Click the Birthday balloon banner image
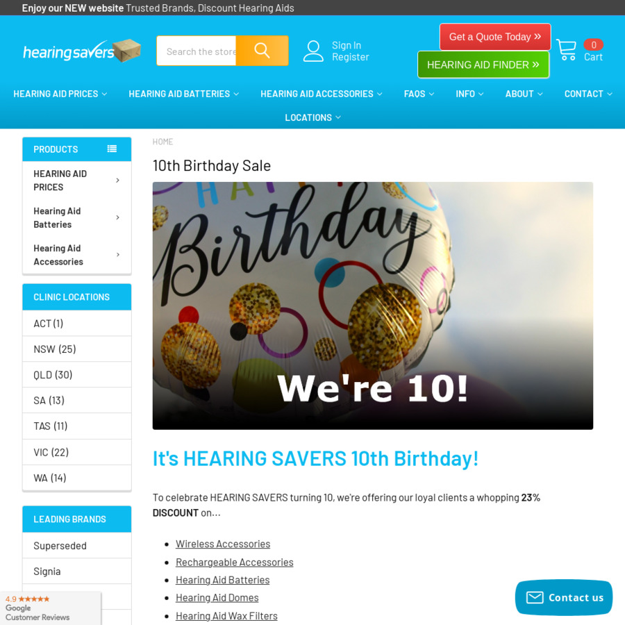Screen dimensions: 625x625 [x=373, y=306]
